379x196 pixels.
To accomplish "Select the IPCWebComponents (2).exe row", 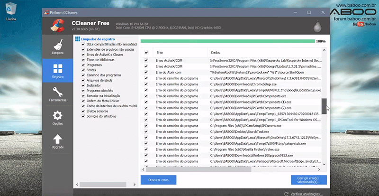I will [231, 108].
